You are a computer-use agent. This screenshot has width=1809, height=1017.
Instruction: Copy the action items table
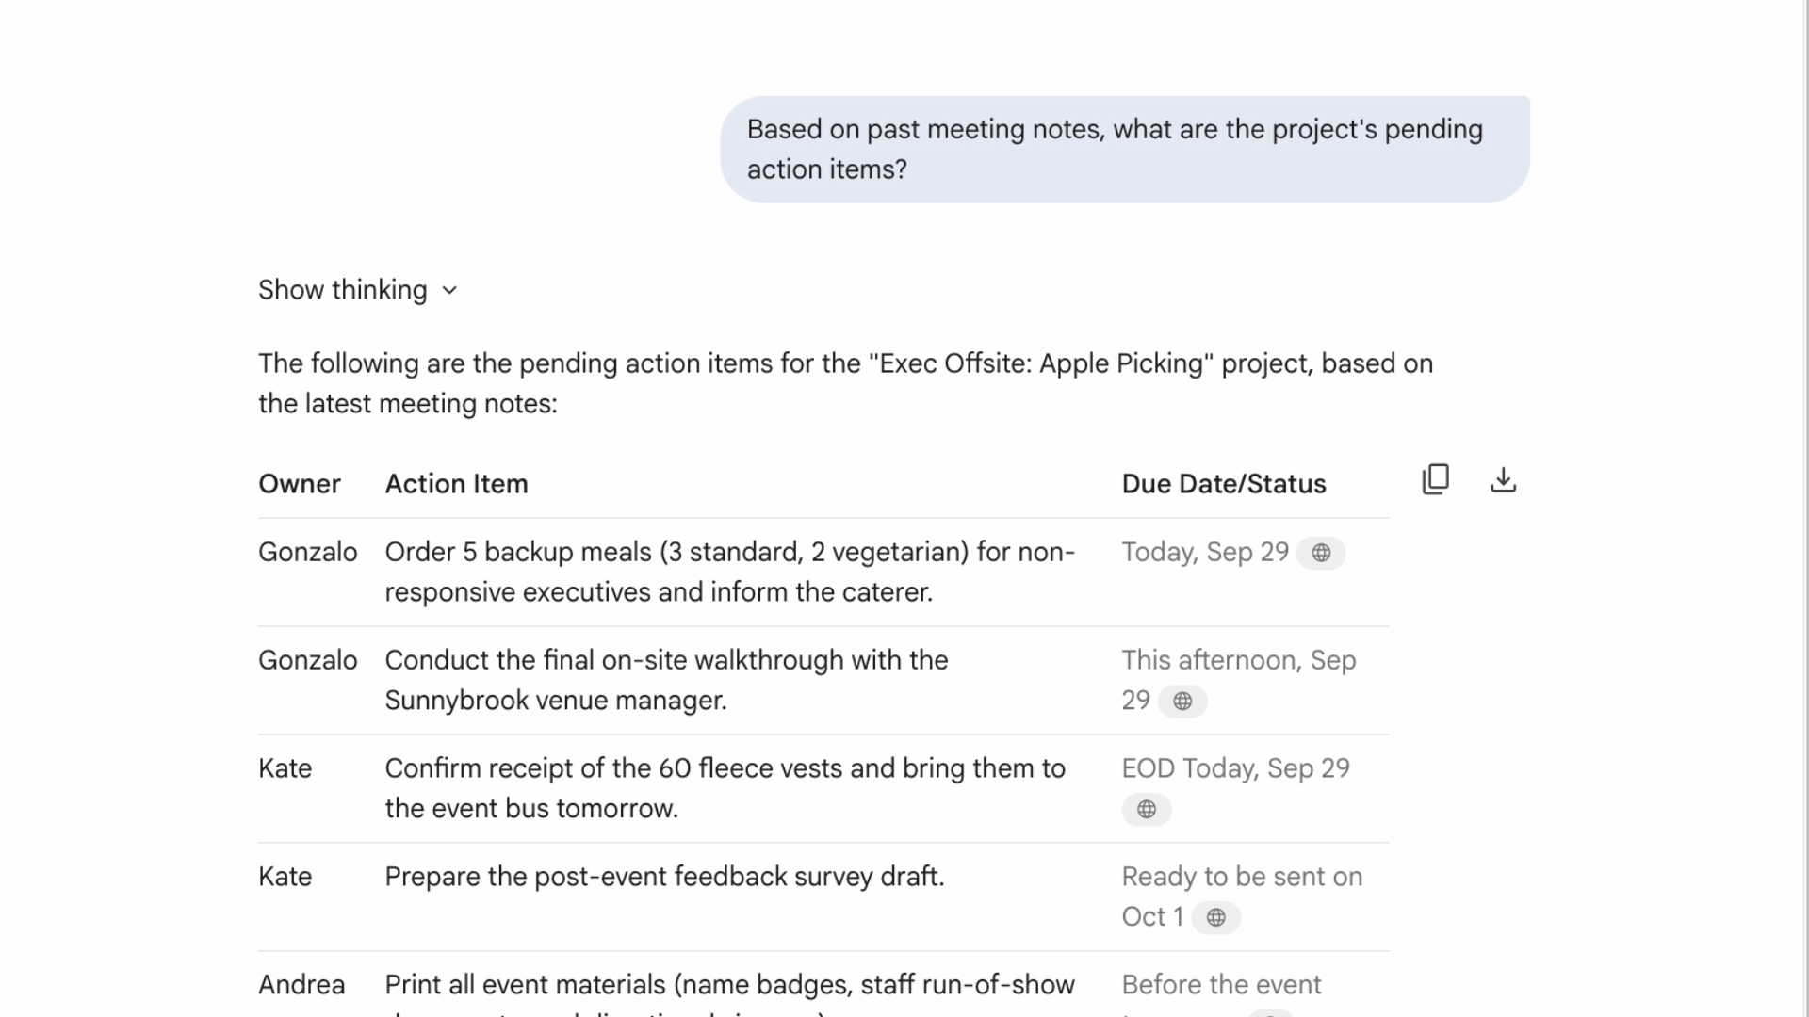pyautogui.click(x=1435, y=480)
